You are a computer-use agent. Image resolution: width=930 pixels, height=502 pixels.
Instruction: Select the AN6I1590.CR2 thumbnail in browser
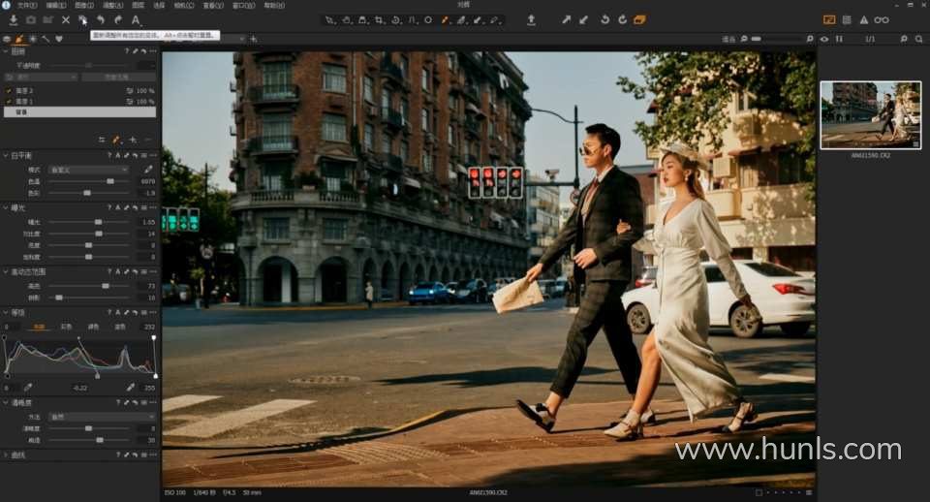pyautogui.click(x=870, y=114)
